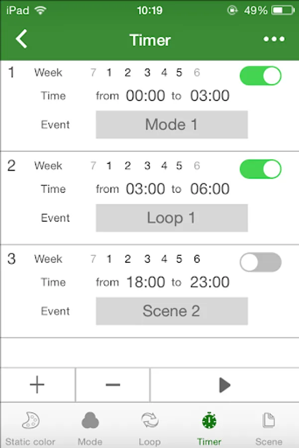Open the Mode 1 event selector
The image size is (299, 448).
click(172, 124)
